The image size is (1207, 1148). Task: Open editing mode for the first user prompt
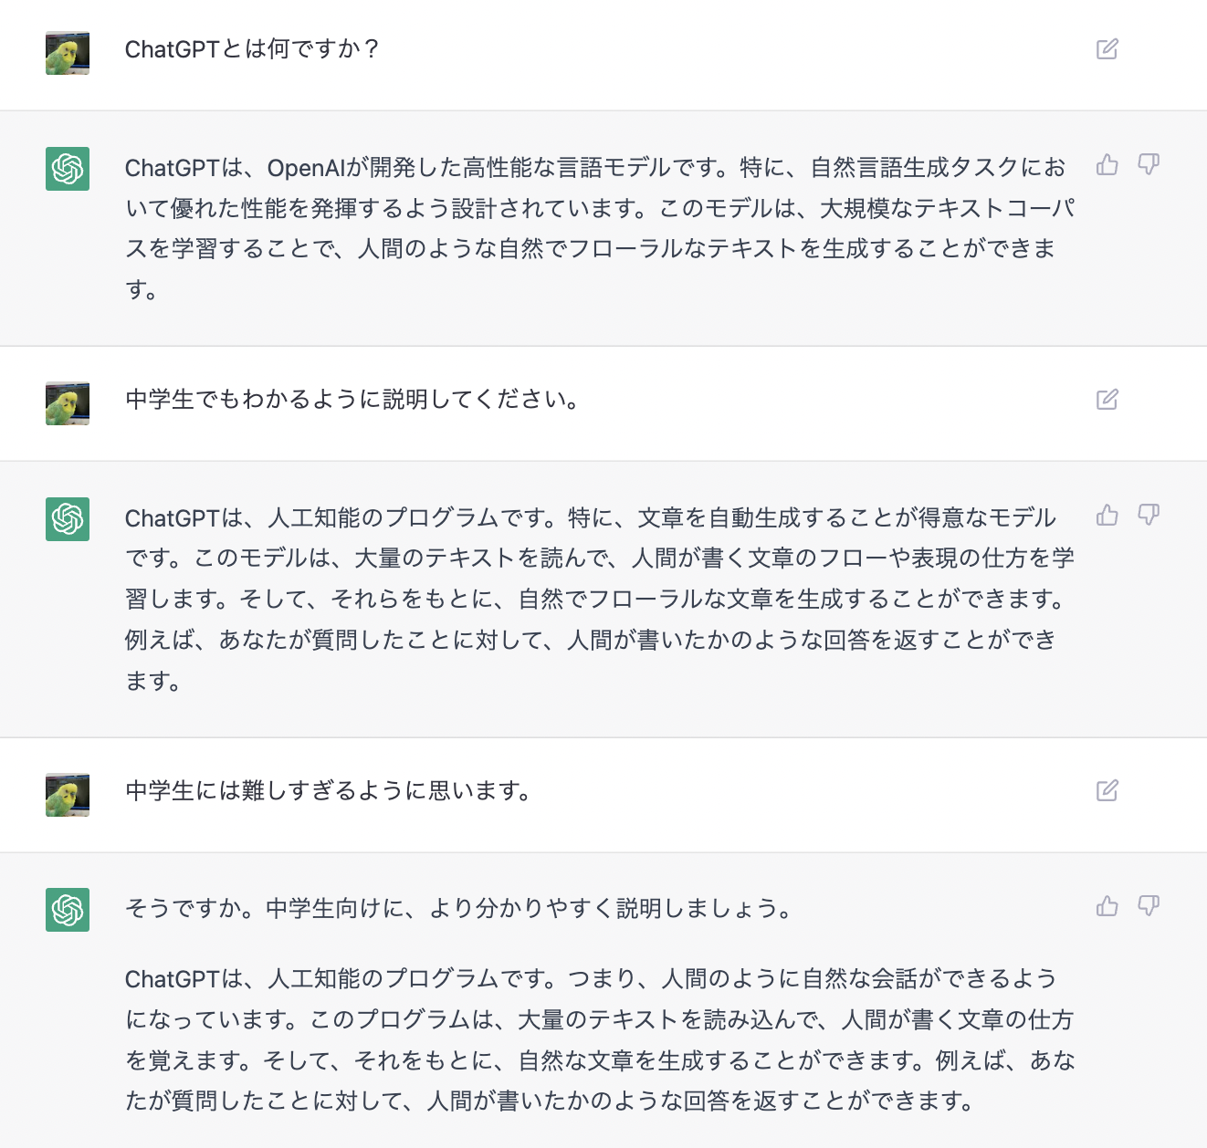tap(1107, 49)
